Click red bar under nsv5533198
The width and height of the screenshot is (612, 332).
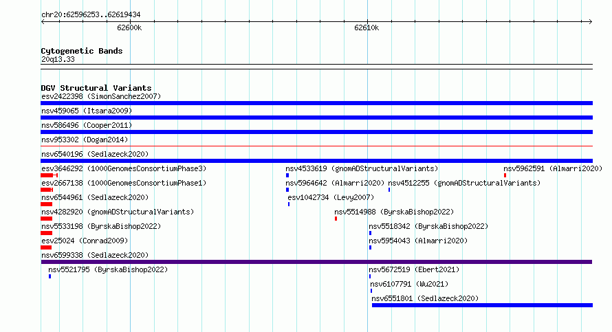coord(47,233)
